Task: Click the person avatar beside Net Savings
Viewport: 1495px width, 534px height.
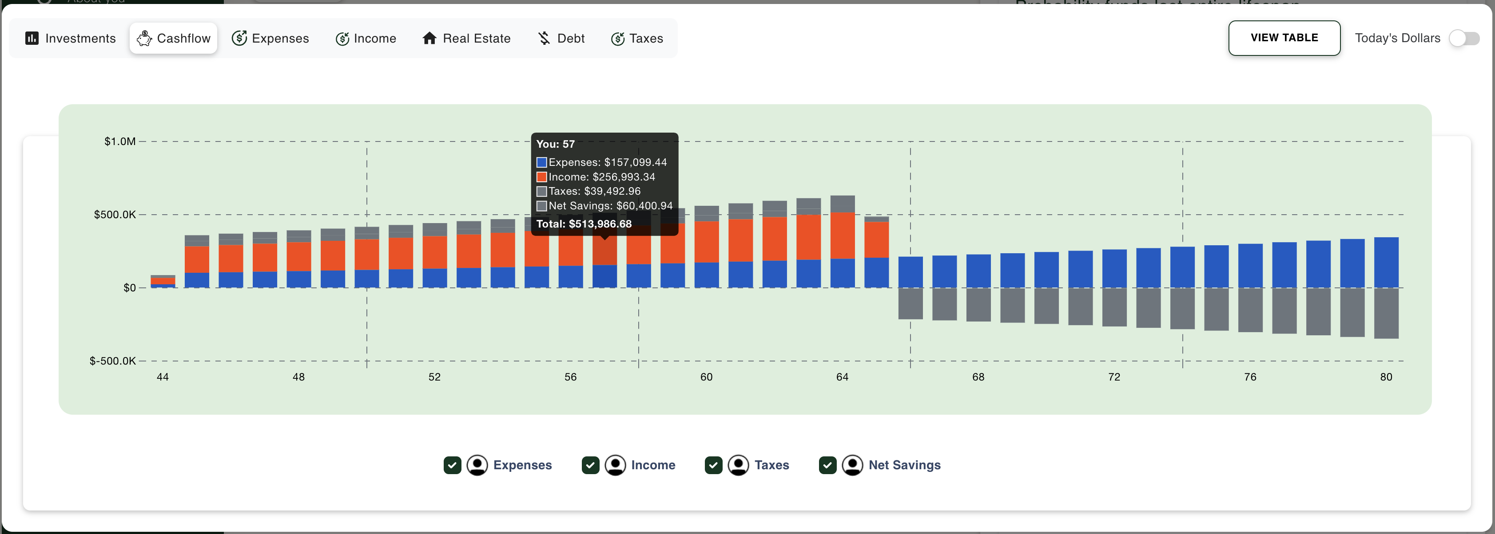Action: tap(852, 465)
